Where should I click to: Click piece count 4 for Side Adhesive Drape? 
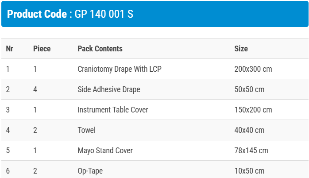[35, 89]
